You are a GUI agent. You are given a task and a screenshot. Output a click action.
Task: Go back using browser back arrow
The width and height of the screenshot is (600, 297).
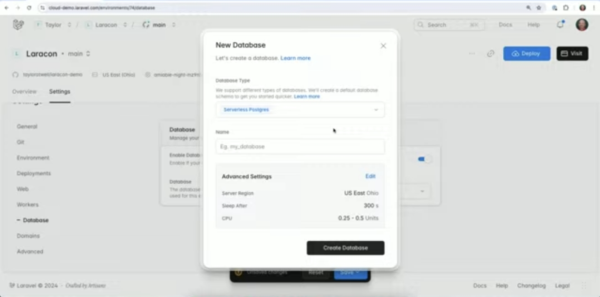tap(7, 8)
